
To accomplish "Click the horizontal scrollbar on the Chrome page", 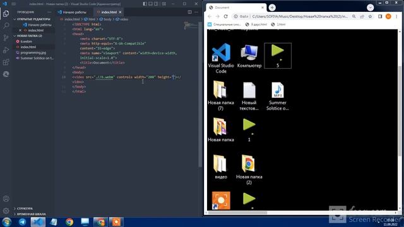I will [x=237, y=212].
